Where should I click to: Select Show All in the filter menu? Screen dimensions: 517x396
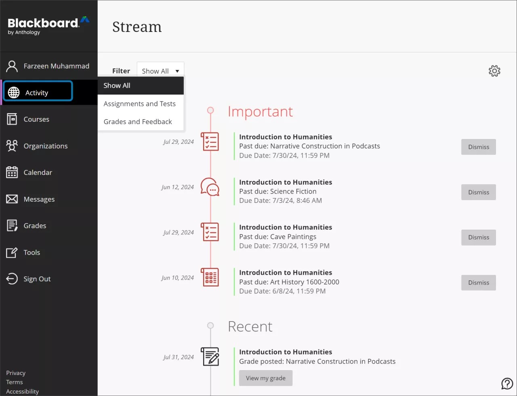coord(117,86)
